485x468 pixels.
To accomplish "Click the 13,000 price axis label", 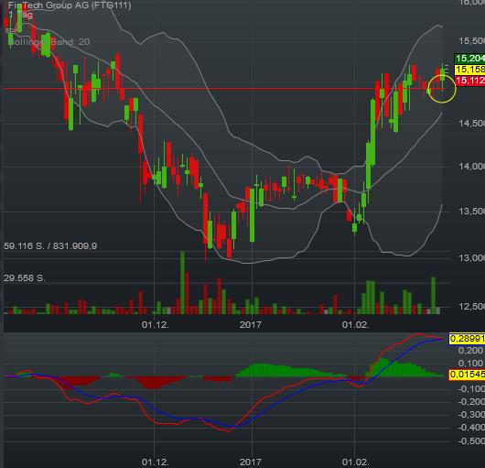I will tap(471, 258).
